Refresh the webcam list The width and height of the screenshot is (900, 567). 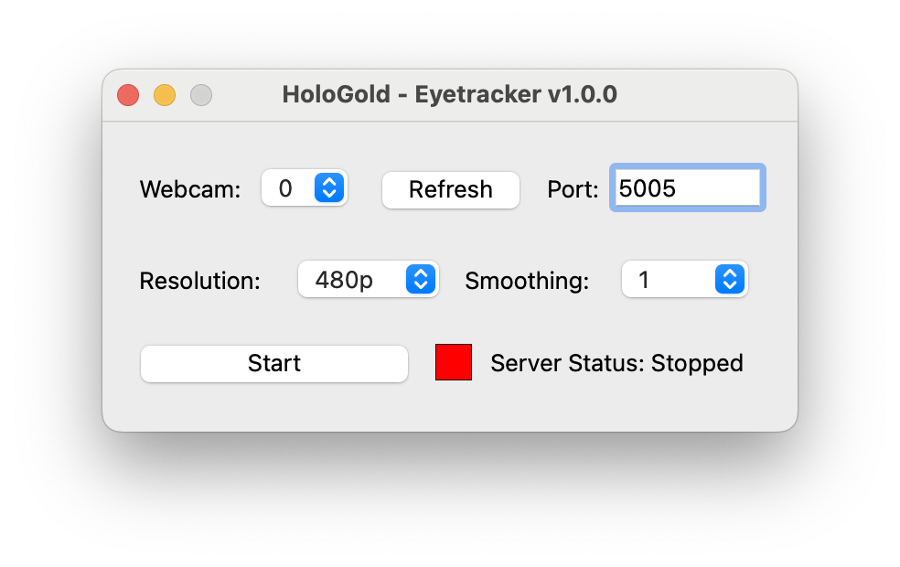450,189
